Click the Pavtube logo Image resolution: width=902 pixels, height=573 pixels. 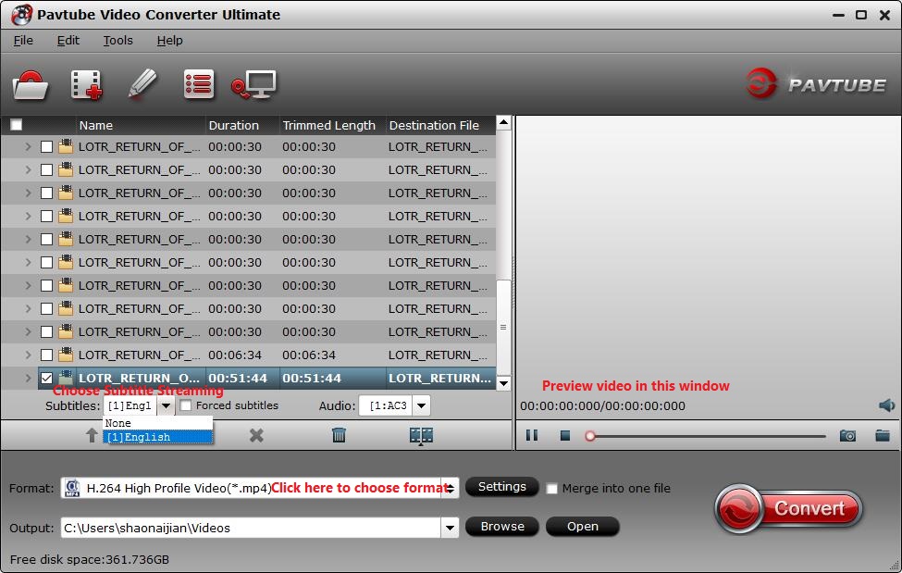(816, 84)
